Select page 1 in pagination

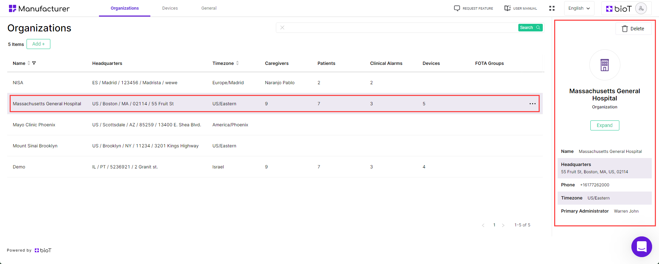coord(494,225)
